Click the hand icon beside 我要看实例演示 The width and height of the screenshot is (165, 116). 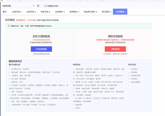(45, 6)
